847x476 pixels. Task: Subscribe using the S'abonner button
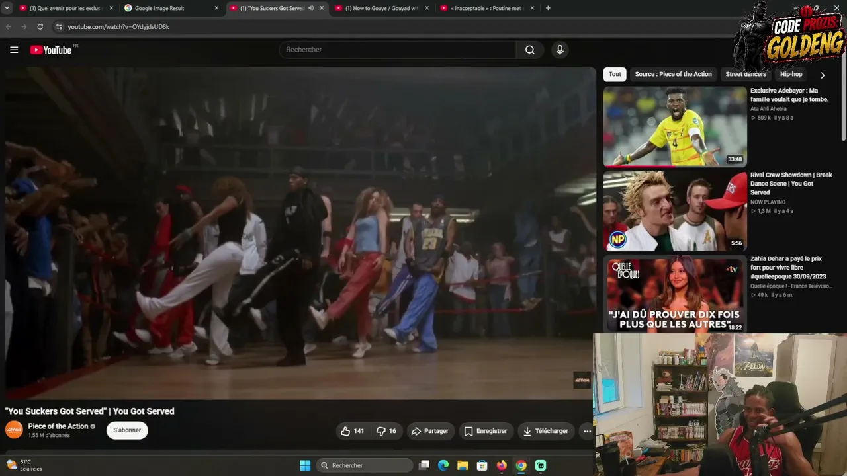[x=127, y=430]
